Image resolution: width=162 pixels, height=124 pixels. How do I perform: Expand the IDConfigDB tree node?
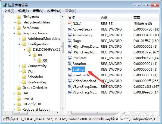[x=14, y=104]
